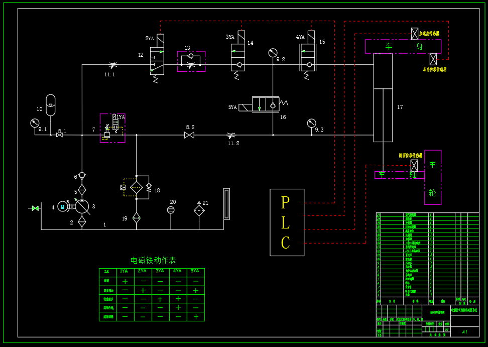The image size is (488, 347).
Task: Select pressure gauge 9.2 symbol
Action: point(273,53)
